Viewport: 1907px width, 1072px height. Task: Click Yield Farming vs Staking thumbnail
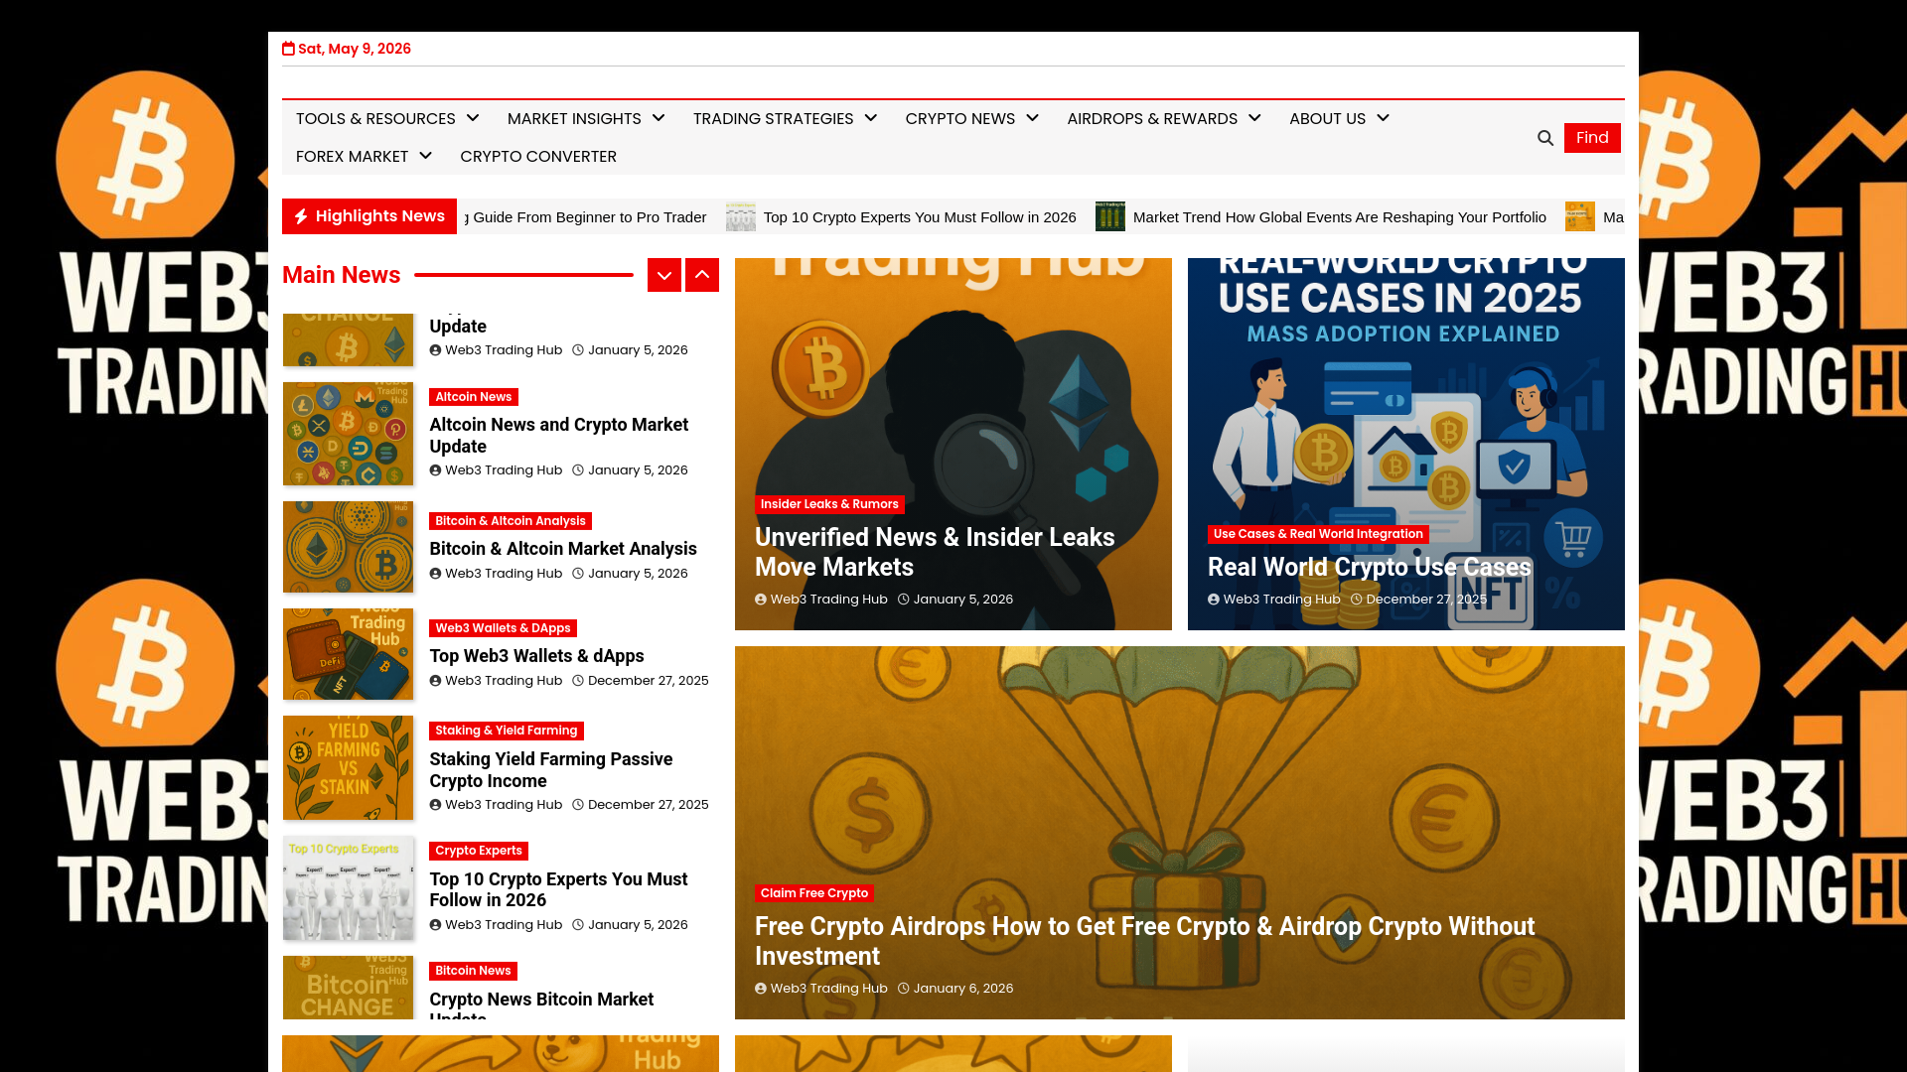coord(348,768)
